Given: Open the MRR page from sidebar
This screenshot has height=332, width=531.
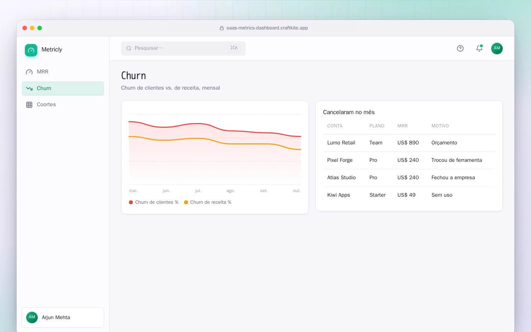Looking at the screenshot, I should click(63, 72).
